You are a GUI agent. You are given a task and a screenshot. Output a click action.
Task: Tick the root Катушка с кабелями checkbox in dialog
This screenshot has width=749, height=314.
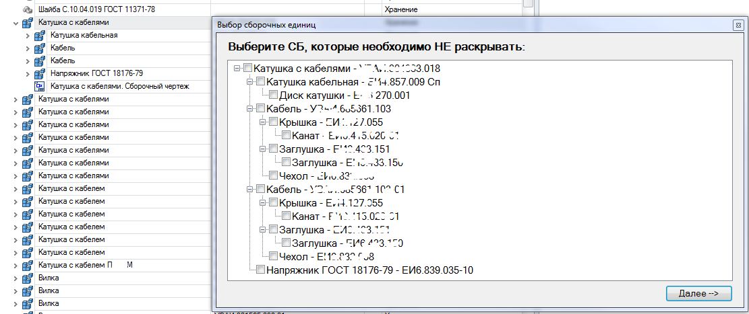pos(247,68)
